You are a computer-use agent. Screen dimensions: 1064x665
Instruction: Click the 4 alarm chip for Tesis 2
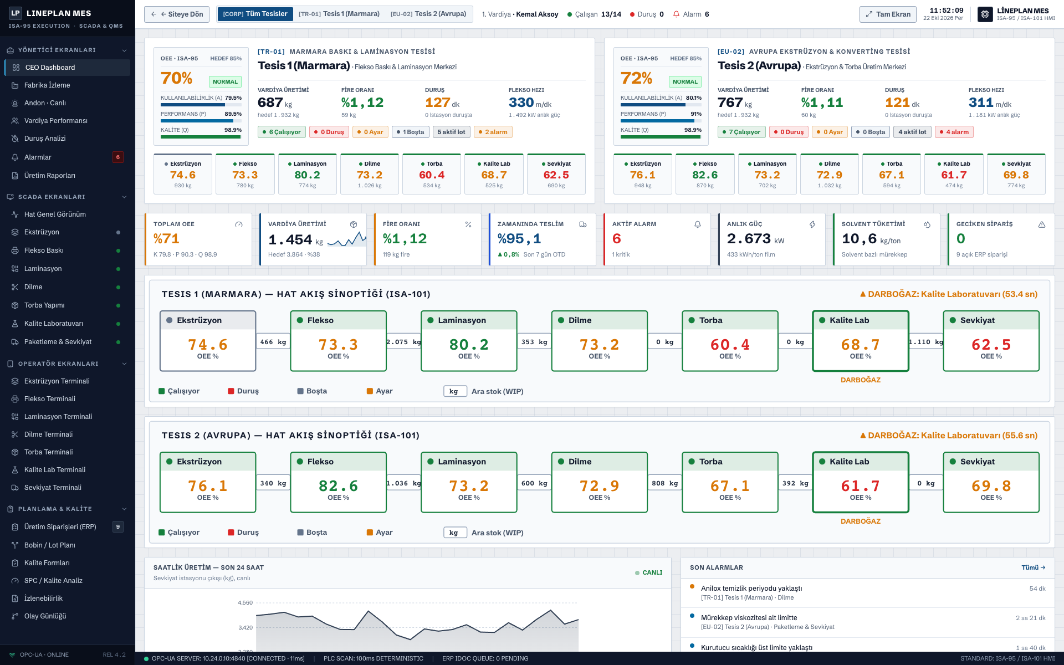click(954, 132)
